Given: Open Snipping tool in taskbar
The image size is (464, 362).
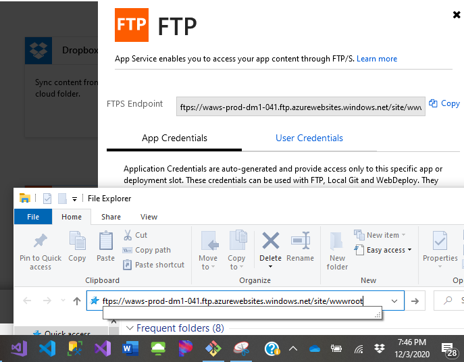Looking at the screenshot, I should click(241, 348).
